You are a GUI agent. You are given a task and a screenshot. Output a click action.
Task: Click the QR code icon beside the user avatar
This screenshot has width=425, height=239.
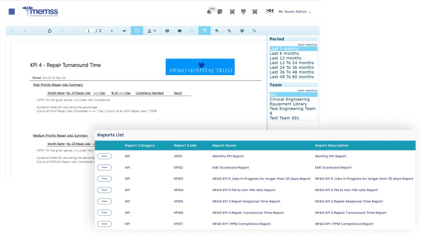click(255, 12)
